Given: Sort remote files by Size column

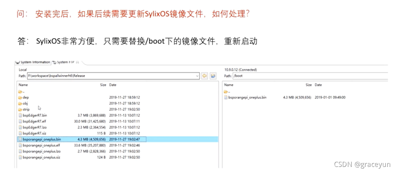Looking at the screenshot, I should (x=309, y=85).
